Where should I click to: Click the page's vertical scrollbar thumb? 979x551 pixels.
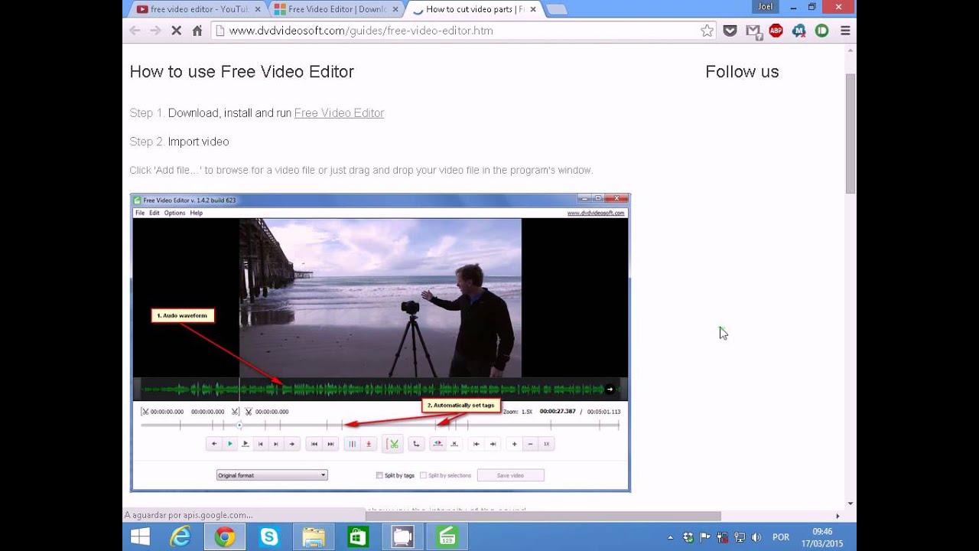pyautogui.click(x=851, y=134)
